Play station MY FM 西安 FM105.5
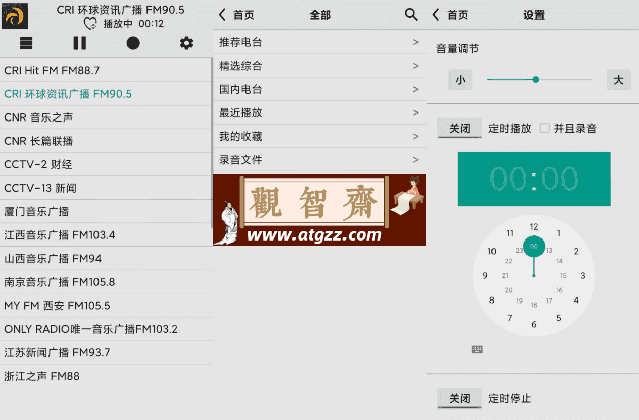 tap(106, 306)
